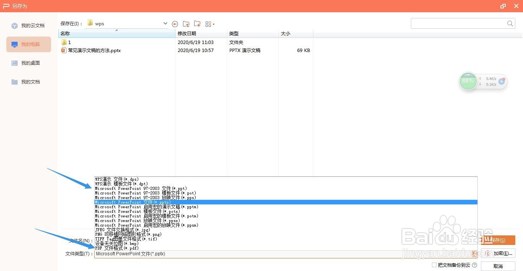Screen dimensions: 523x271
Task: Sort by 大小 column header
Action: pyautogui.click(x=296, y=34)
